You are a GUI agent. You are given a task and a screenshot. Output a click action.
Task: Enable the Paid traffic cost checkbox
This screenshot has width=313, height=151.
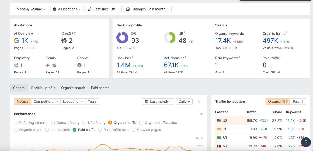(x=100, y=130)
